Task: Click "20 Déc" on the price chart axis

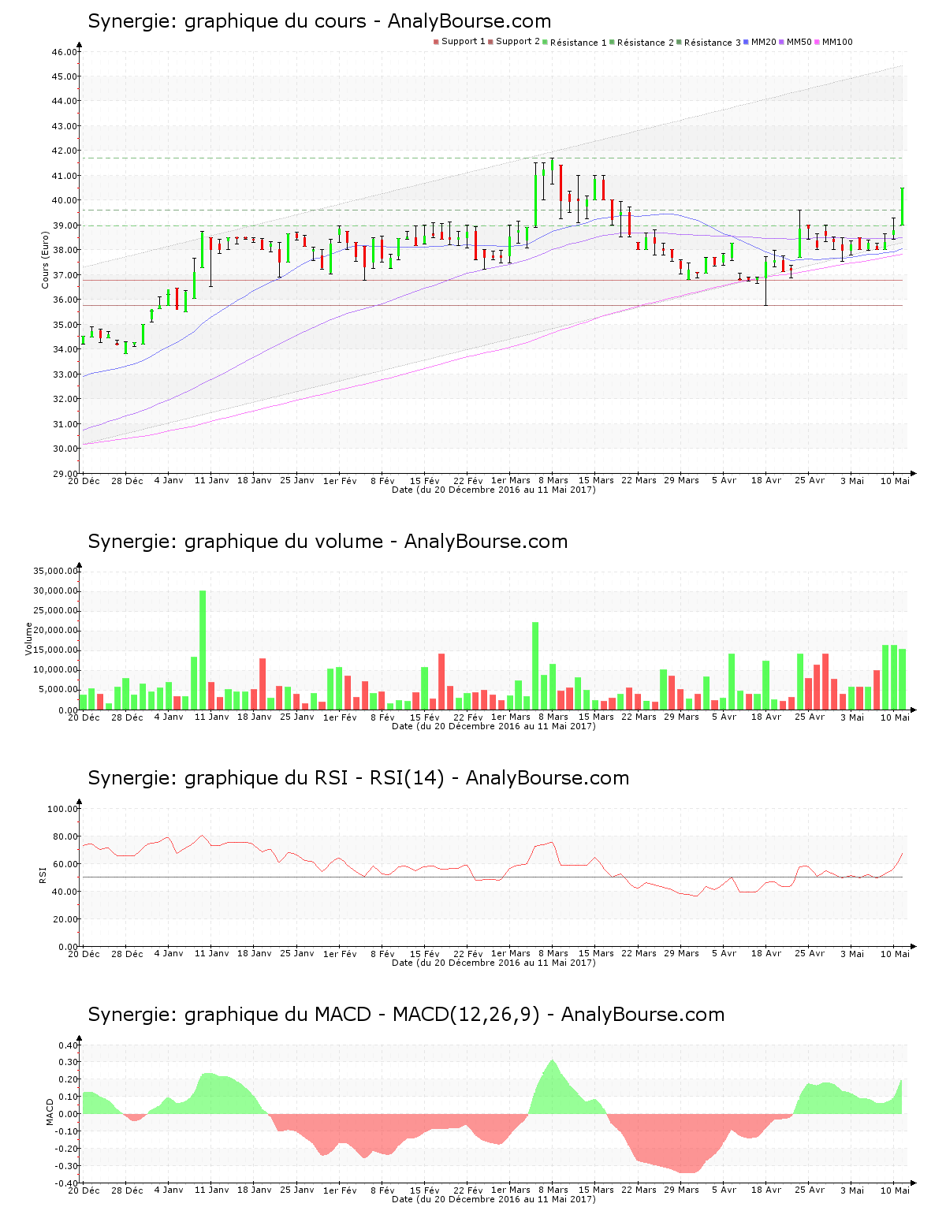Action: tap(84, 481)
